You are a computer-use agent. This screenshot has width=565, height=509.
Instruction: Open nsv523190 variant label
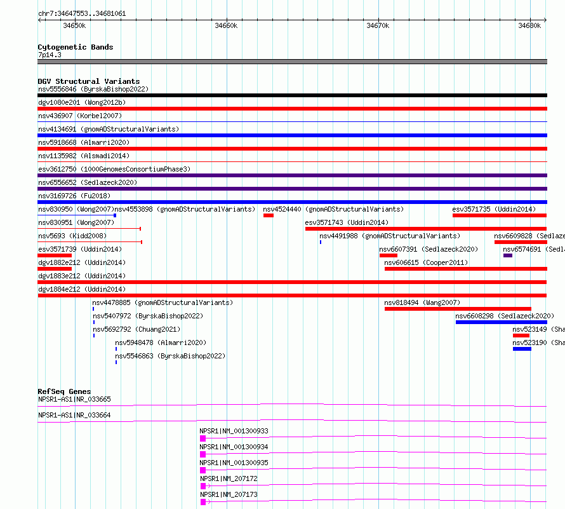[538, 343]
